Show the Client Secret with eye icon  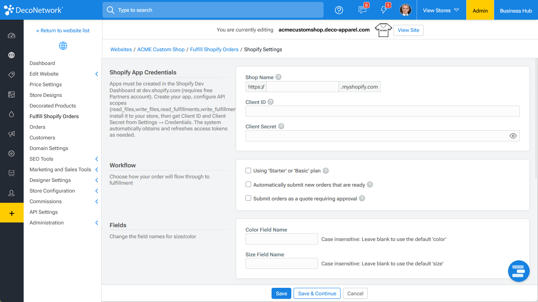(513, 136)
